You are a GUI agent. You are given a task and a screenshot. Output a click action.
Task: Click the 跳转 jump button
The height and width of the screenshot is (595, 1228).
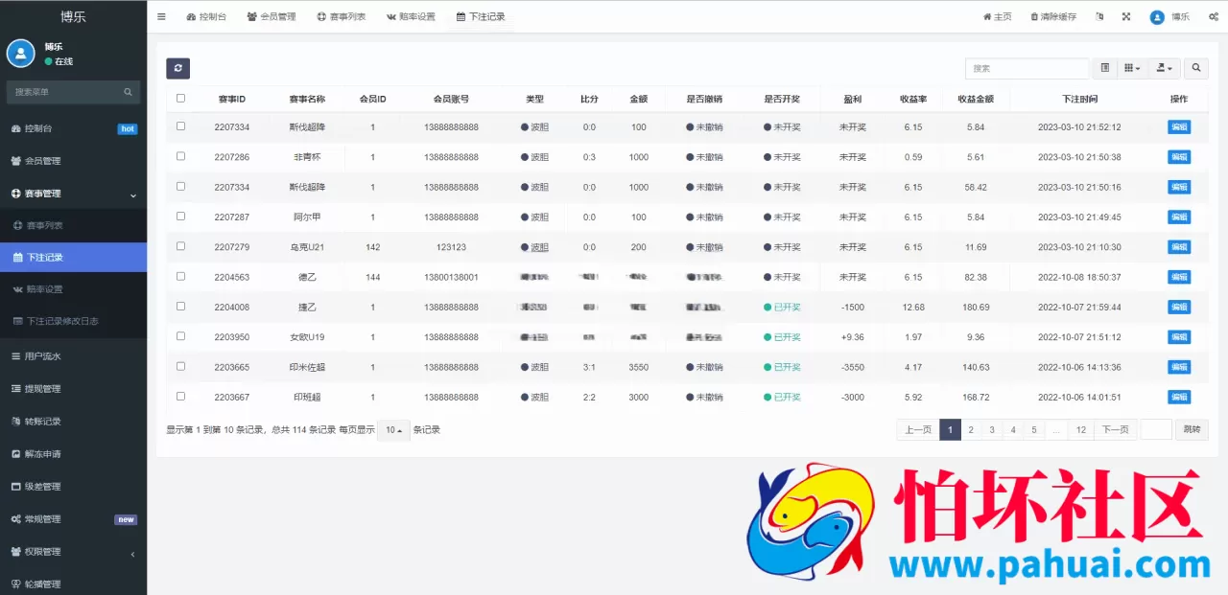coord(1192,430)
